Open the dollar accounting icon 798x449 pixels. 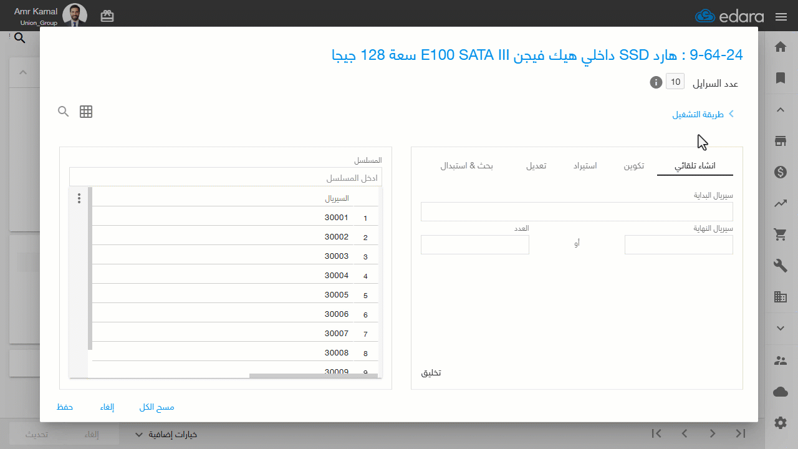(780, 172)
